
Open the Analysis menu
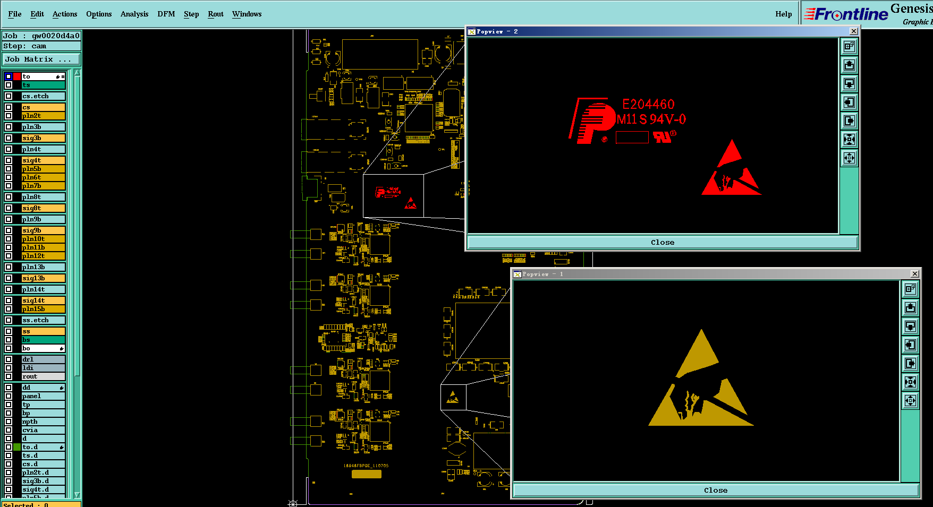[134, 14]
